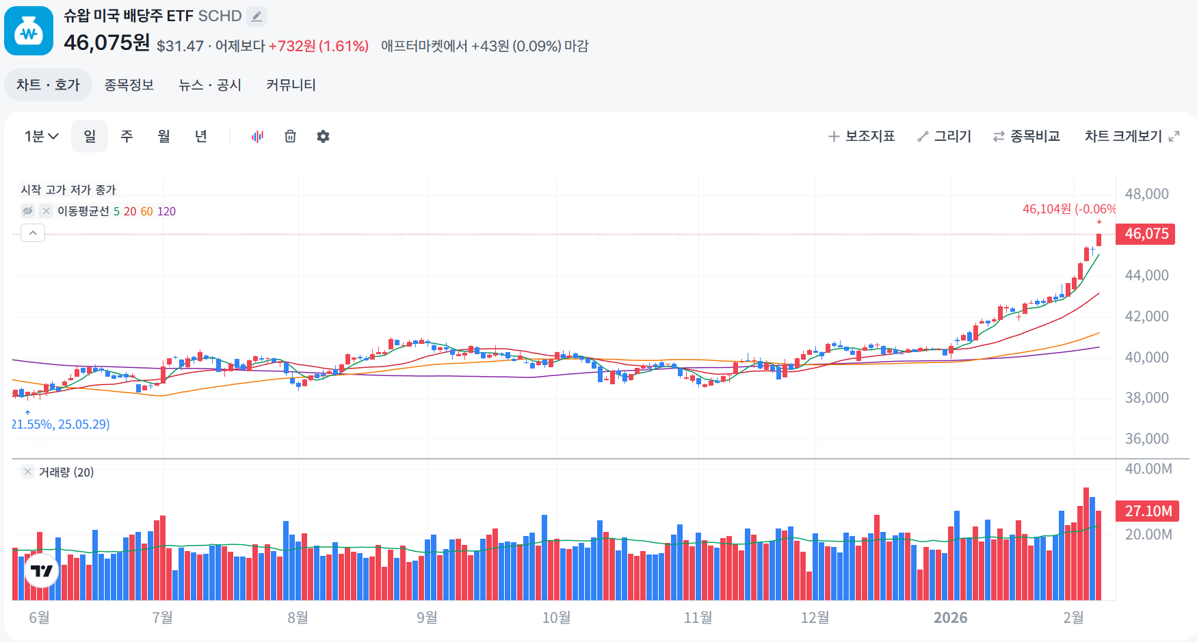Remove the 이동평균선 indicator
Image resolution: width=1197 pixels, height=642 pixels.
(x=46, y=211)
